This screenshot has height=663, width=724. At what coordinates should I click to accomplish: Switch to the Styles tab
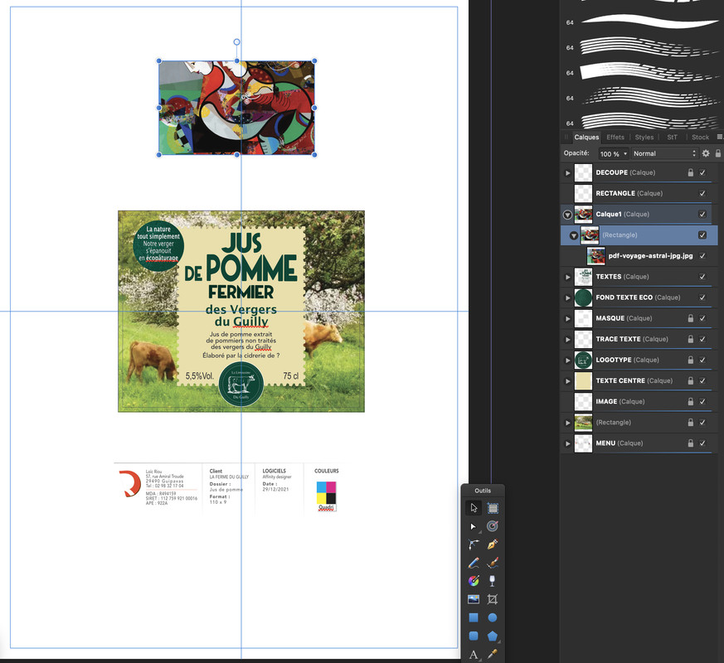(644, 137)
